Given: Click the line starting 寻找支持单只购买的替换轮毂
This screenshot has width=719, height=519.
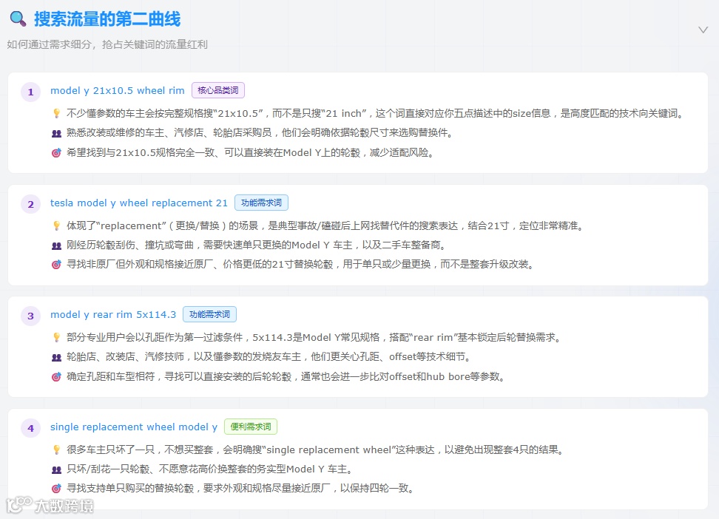Looking at the screenshot, I should pyautogui.click(x=240, y=488).
